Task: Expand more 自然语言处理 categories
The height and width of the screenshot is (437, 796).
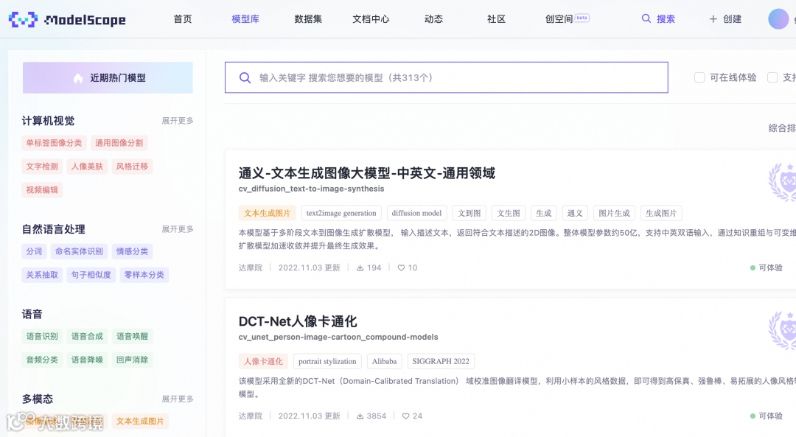Action: click(x=178, y=229)
